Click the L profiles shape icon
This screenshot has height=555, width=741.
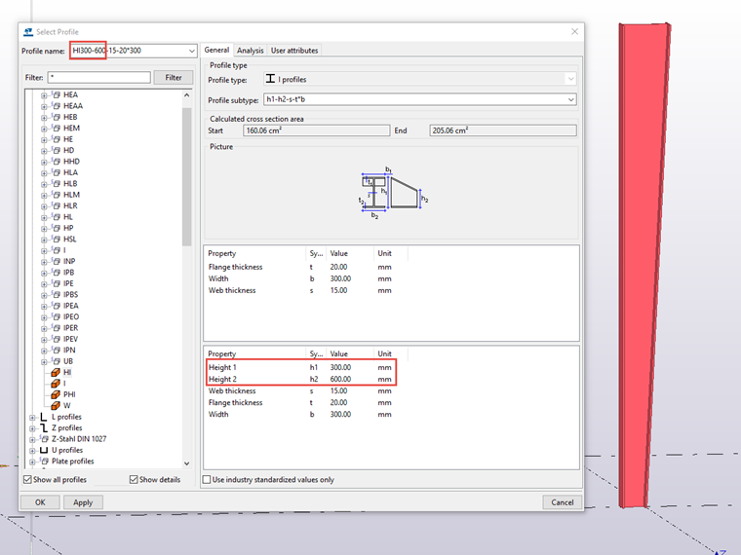[44, 417]
